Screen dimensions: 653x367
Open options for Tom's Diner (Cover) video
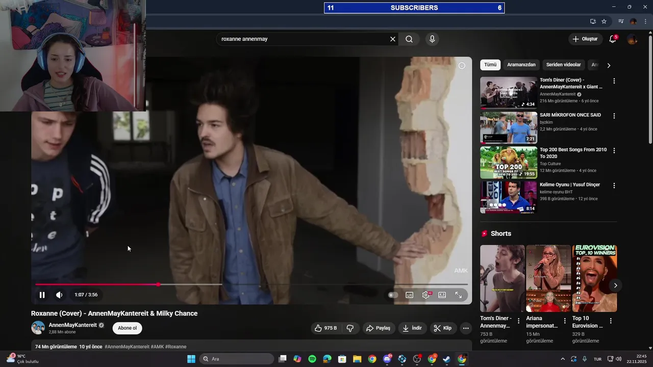614,81
